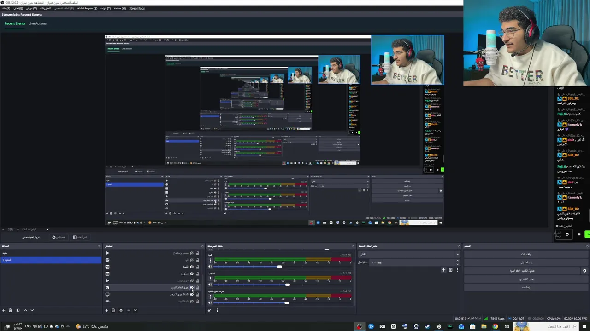
Task: Open virtual camera settings gear icon
Action: pyautogui.click(x=584, y=271)
